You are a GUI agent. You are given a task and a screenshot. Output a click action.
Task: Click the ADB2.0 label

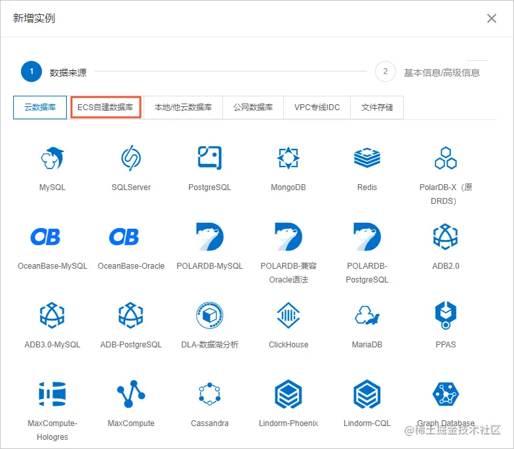[446, 266]
